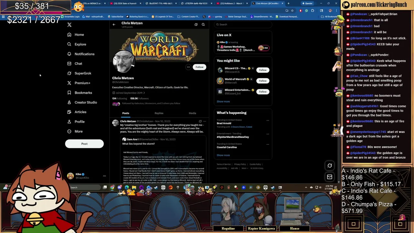This screenshot has height=233, width=414.
Task: Open the options menu for Coastal Carolina trend
Action: (267, 144)
